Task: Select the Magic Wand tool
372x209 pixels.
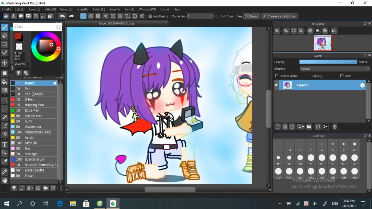Action: pyautogui.click(x=4, y=117)
